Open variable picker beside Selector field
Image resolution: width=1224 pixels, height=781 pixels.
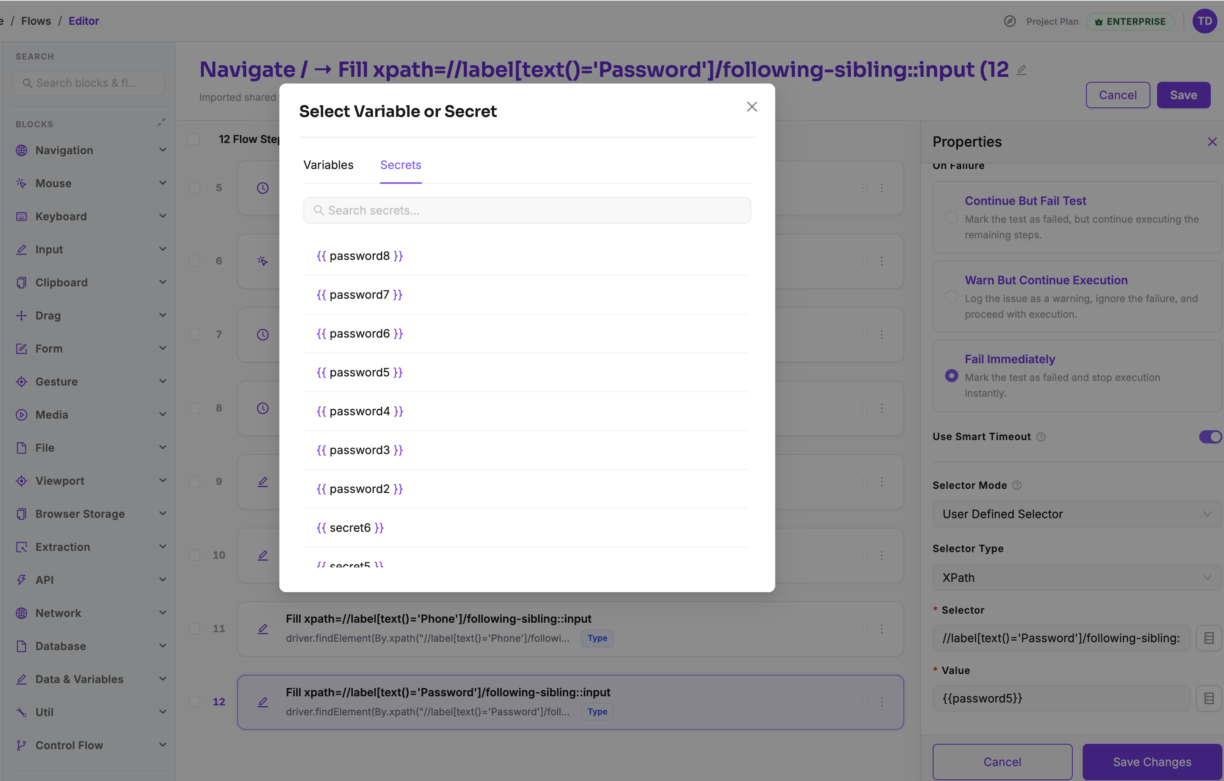1209,638
